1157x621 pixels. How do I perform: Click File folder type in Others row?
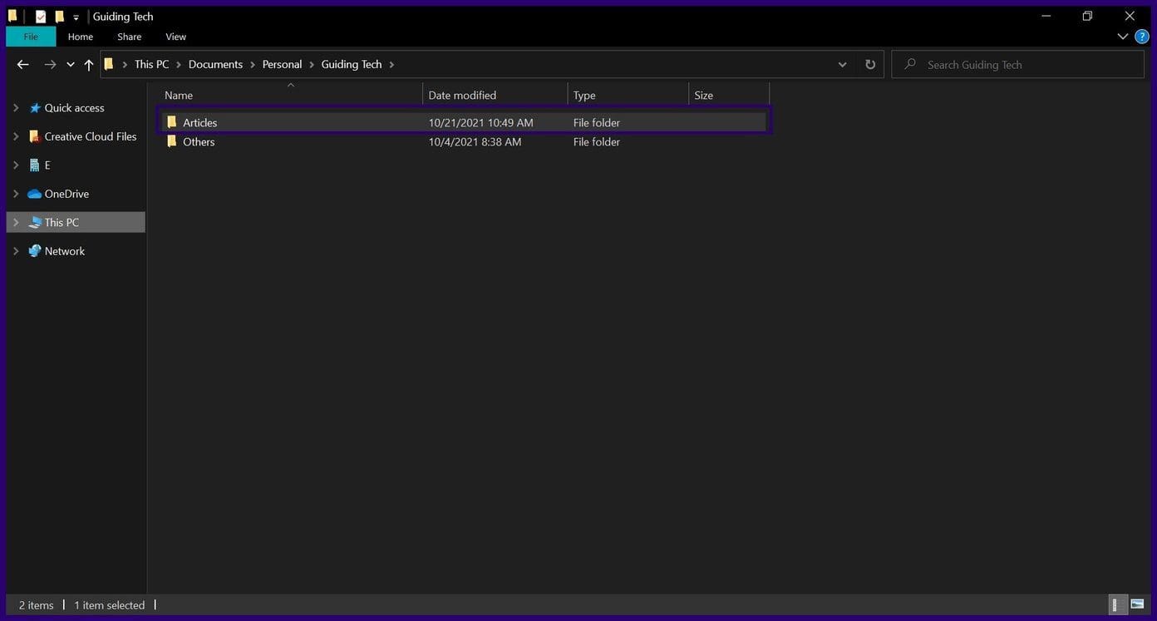[x=597, y=141]
